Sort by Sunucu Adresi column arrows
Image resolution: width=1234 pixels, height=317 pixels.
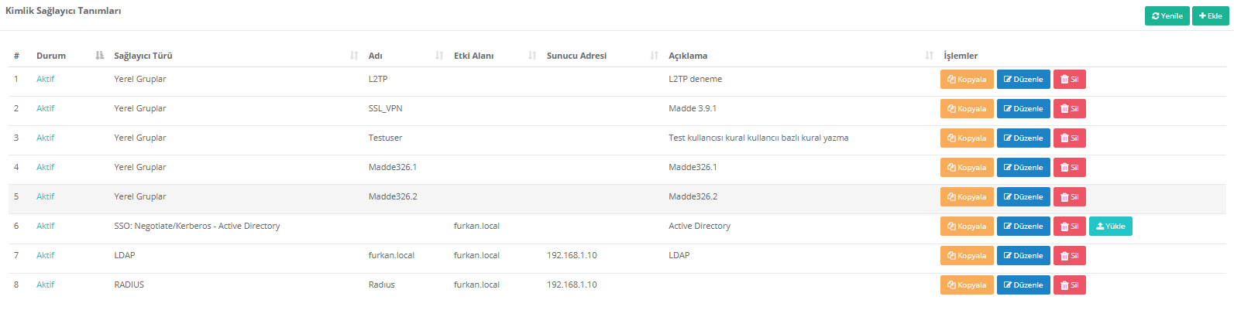(x=655, y=56)
